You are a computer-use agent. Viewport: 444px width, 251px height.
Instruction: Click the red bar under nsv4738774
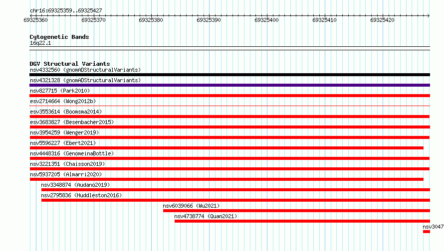(x=302, y=221)
